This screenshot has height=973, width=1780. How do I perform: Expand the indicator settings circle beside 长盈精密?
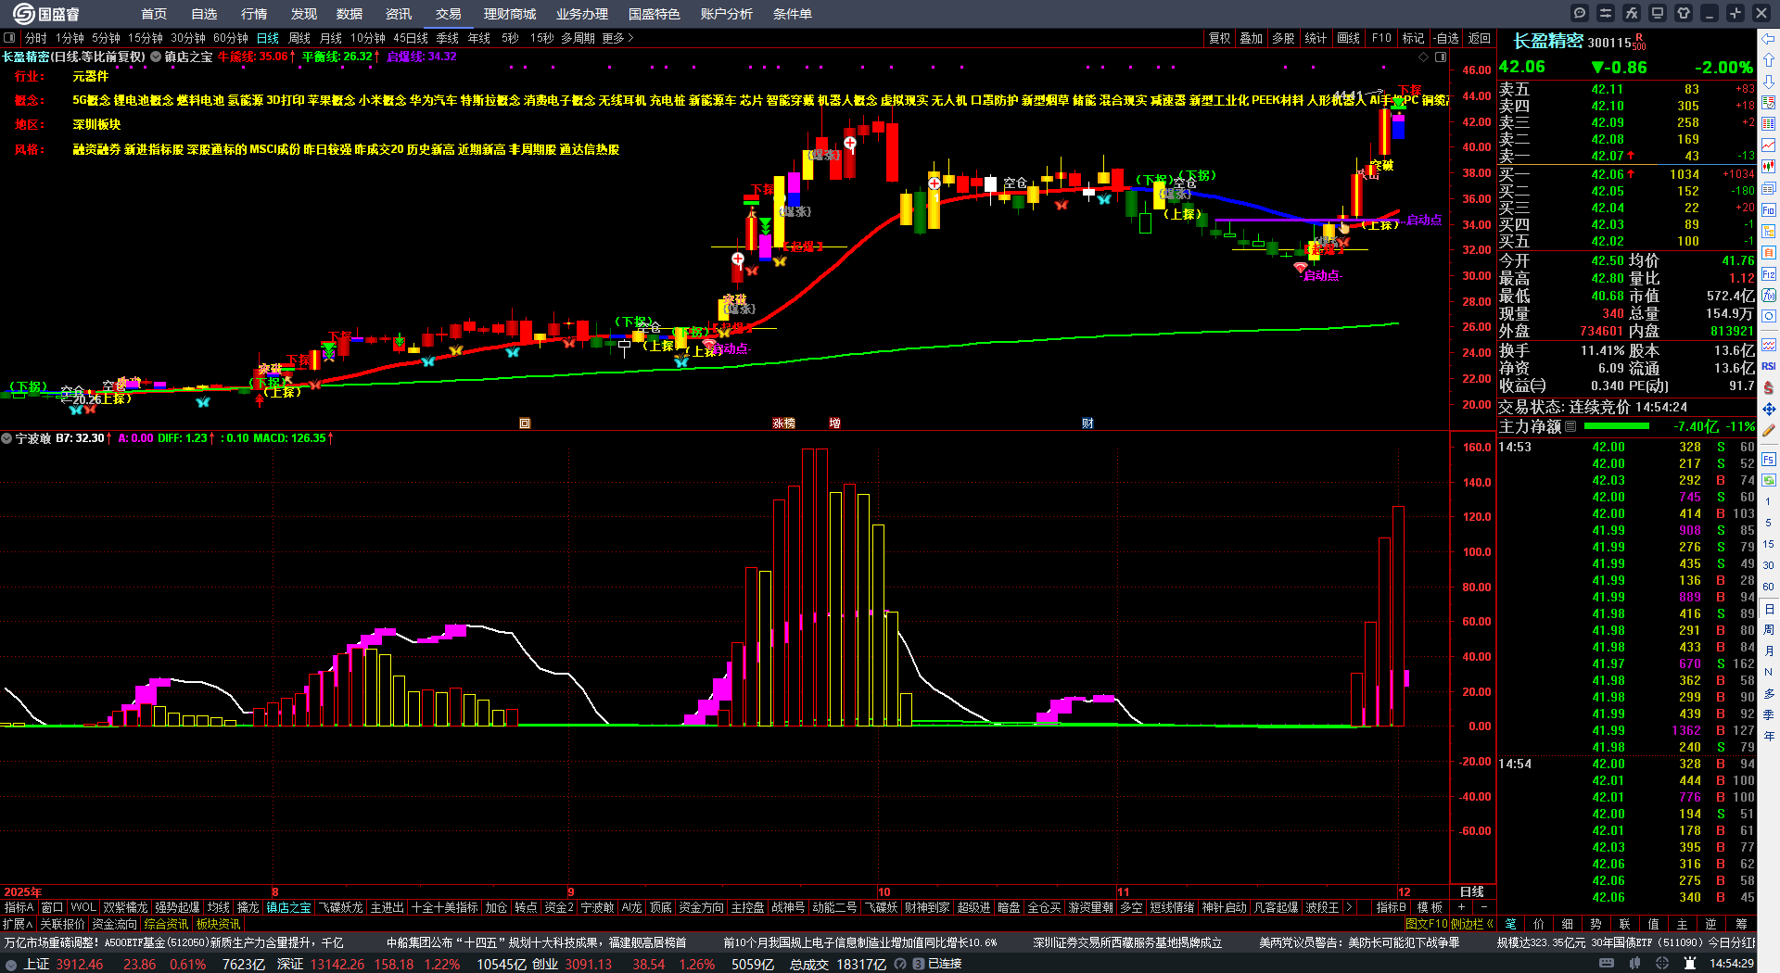click(x=156, y=57)
